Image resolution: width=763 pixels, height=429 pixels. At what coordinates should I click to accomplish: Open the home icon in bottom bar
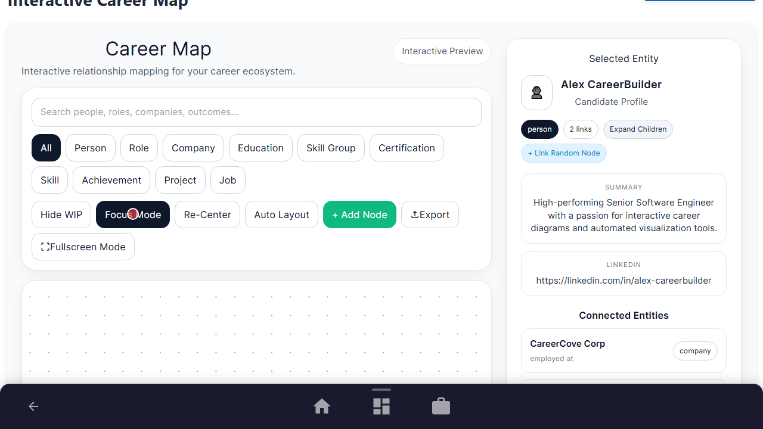(322, 406)
